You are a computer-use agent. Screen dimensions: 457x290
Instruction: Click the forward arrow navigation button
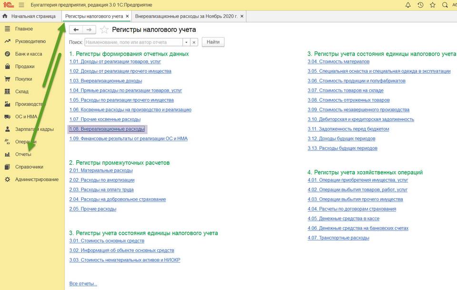click(89, 30)
